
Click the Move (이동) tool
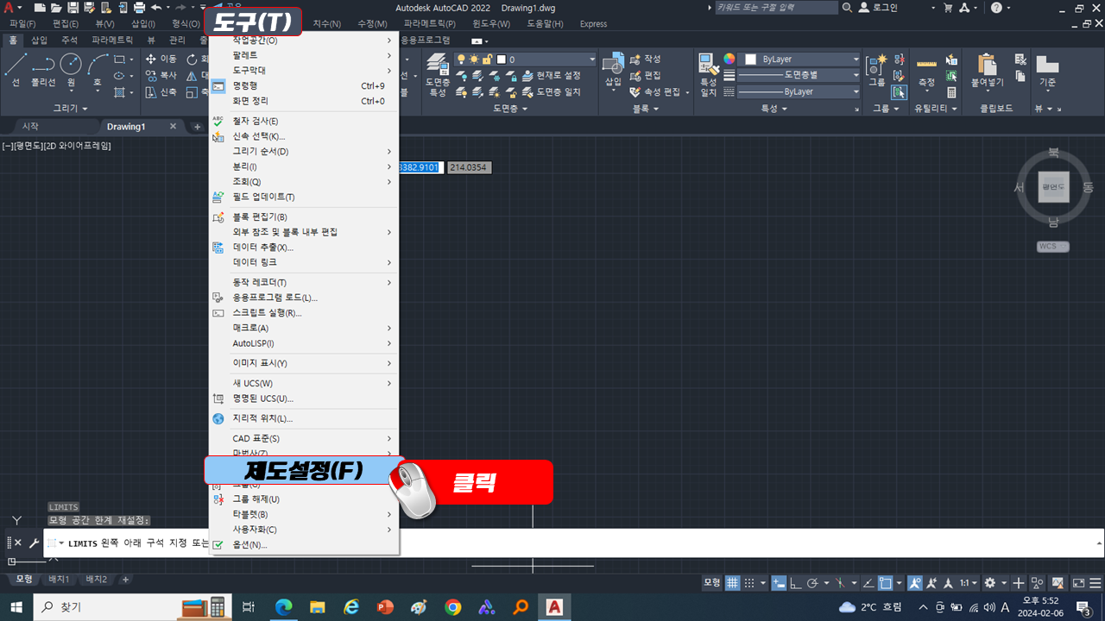161,59
